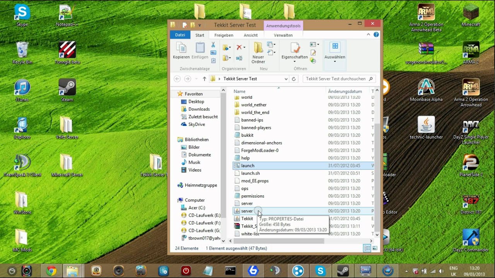
Task: Select the TeamSpeak 3 Client desktop icon
Action: click(22, 165)
